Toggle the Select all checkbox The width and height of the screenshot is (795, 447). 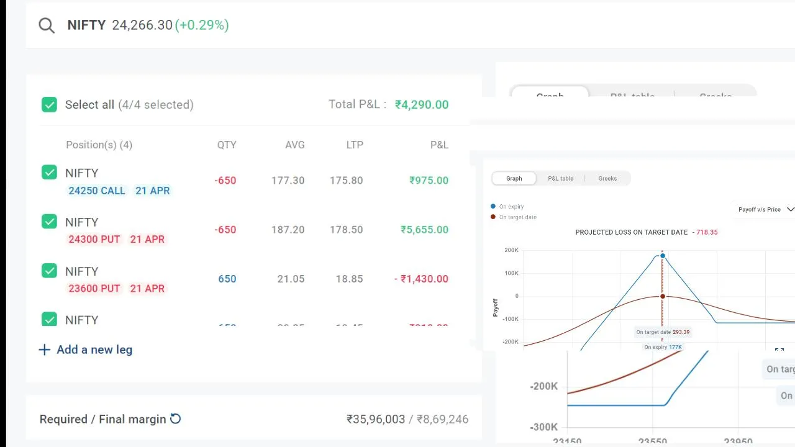(49, 104)
